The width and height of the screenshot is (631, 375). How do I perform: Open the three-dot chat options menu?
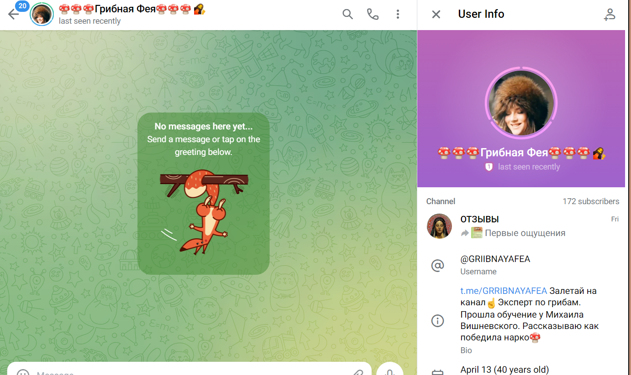click(398, 15)
